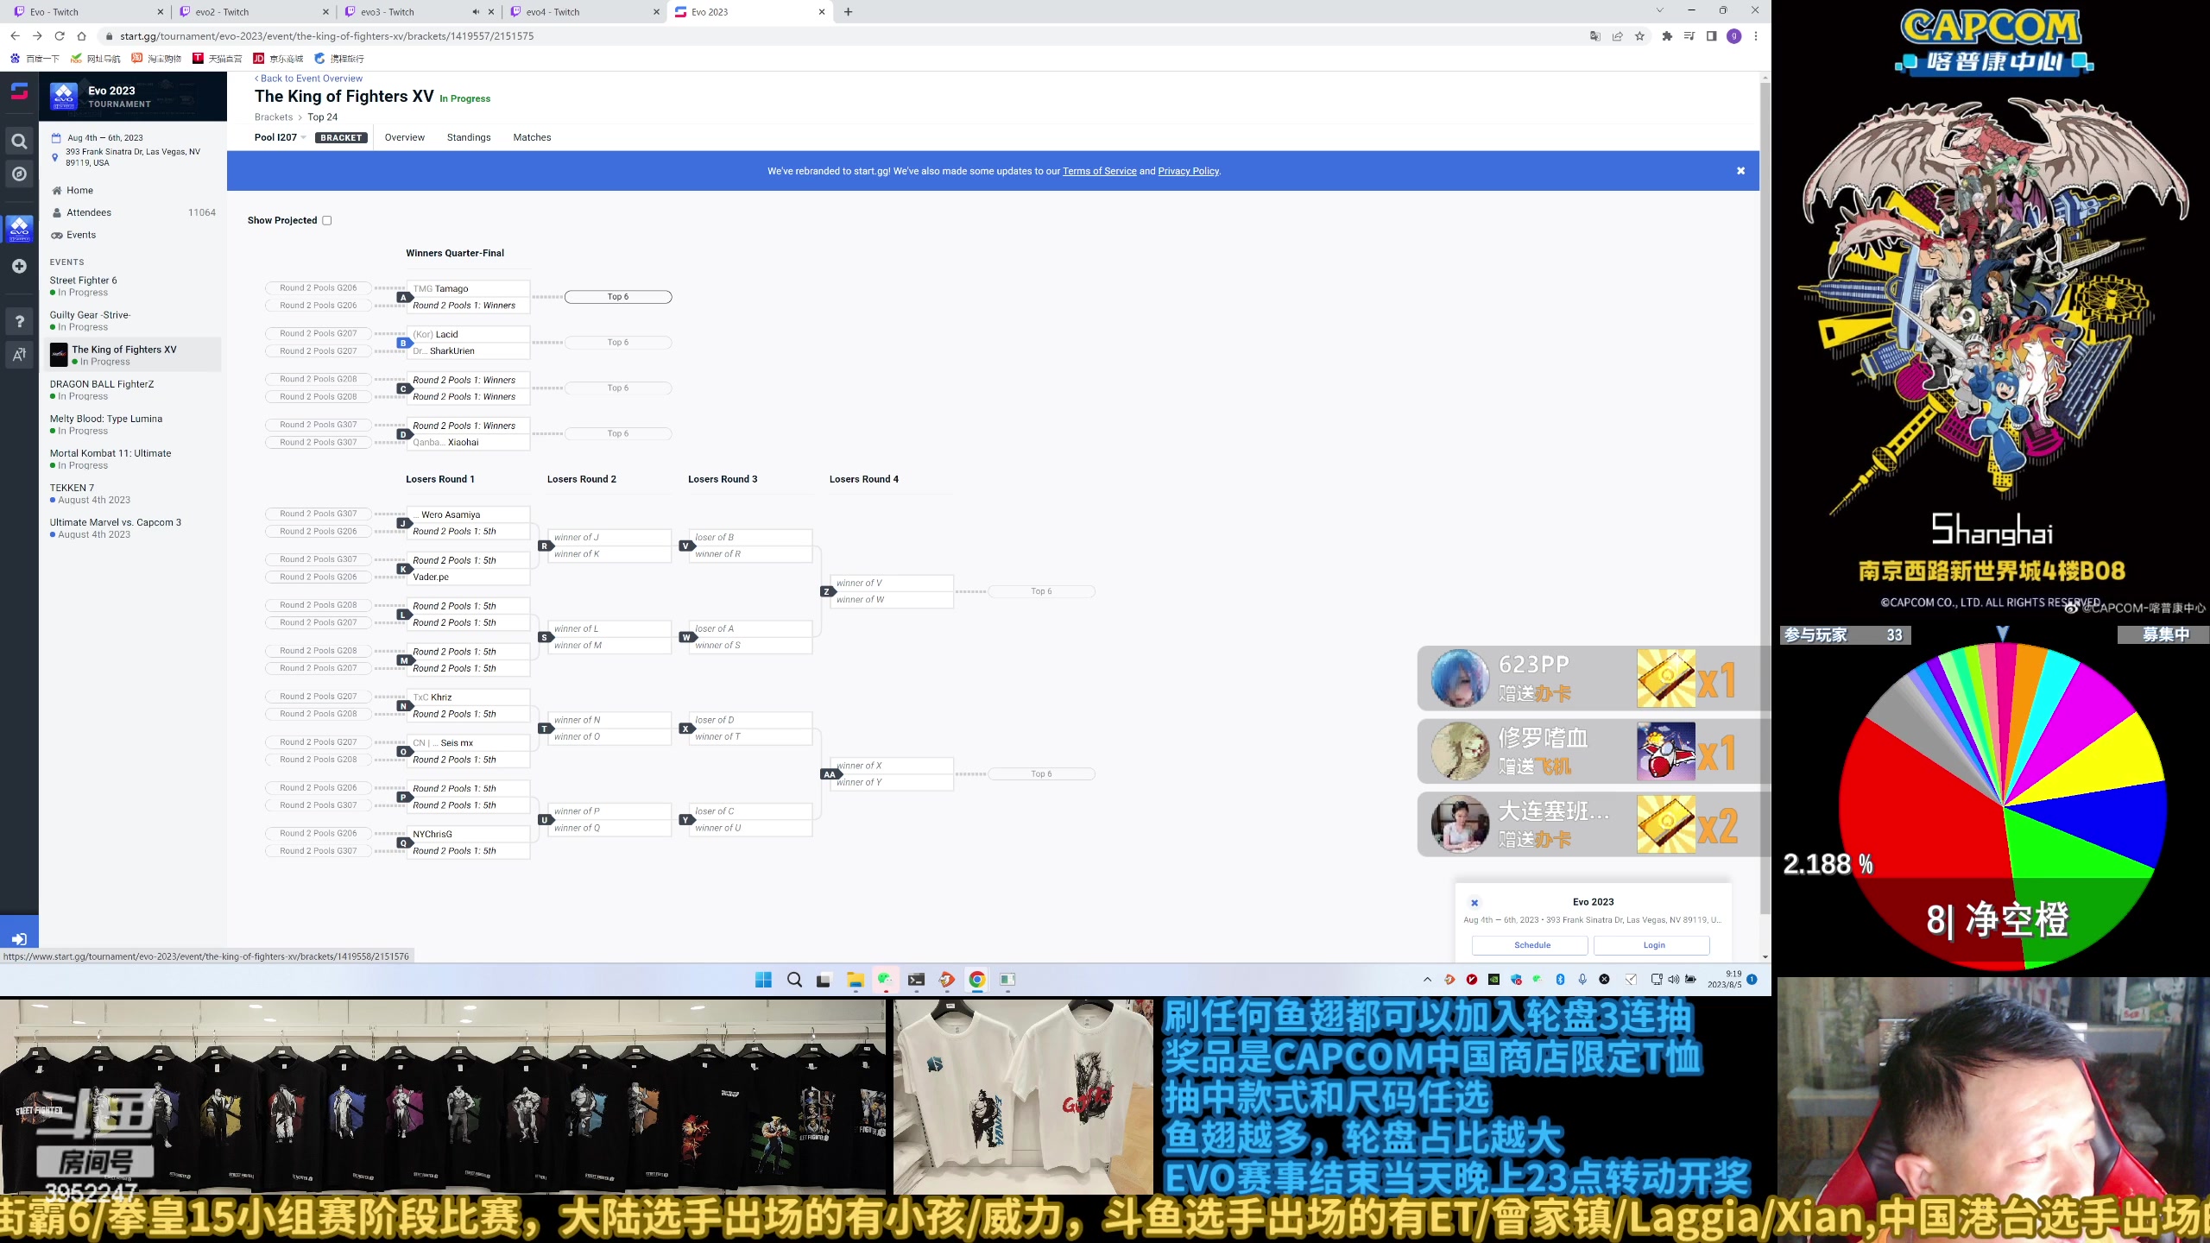Click the page vertical scrollbar
The height and width of the screenshot is (1243, 2210).
(x=1765, y=432)
